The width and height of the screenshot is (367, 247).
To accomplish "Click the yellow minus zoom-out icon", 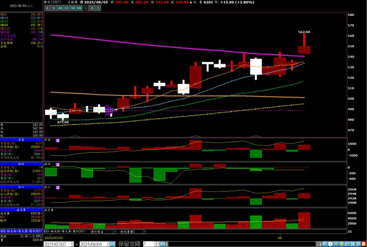I will 336,244.
